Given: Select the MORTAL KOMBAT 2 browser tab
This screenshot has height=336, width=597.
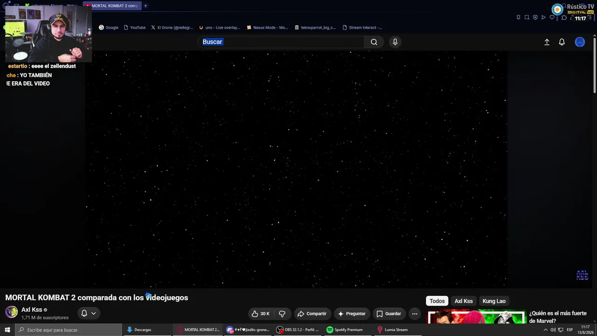Looking at the screenshot, I should (x=112, y=6).
